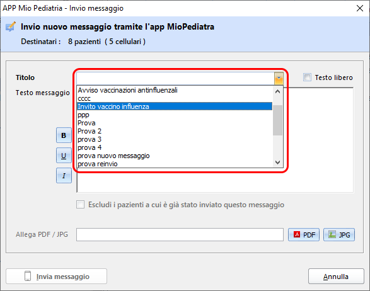
Task: Click the phone icon on Invia messaggio
Action: click(x=28, y=276)
